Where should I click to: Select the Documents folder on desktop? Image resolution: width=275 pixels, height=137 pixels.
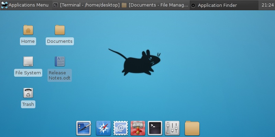[59, 30]
